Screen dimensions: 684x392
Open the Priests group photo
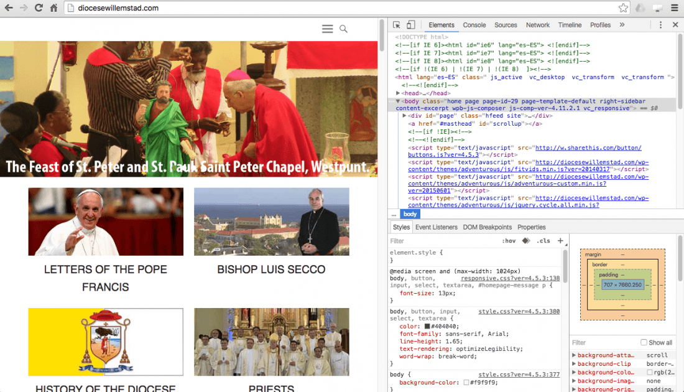pyautogui.click(x=271, y=342)
